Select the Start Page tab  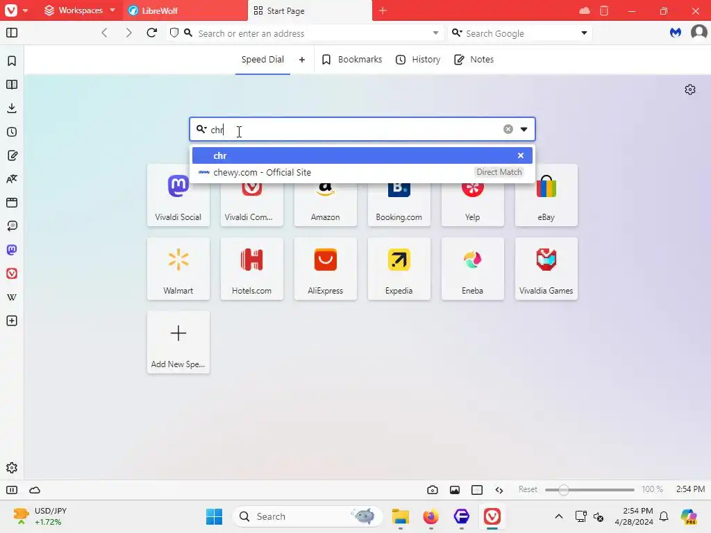click(310, 10)
